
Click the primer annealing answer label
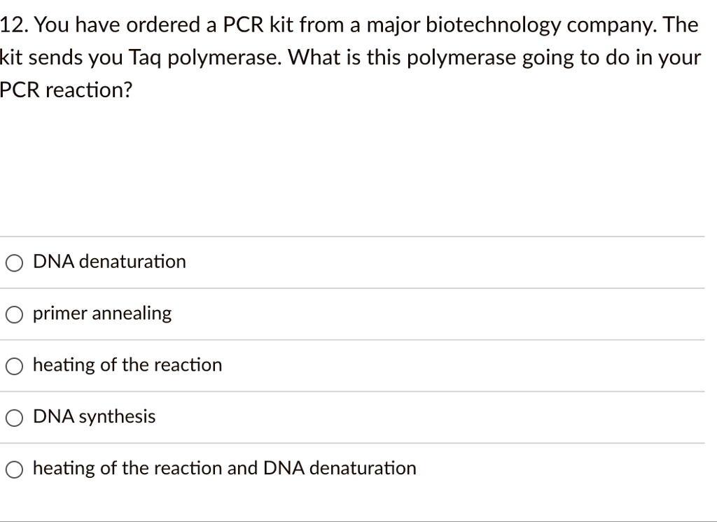tap(102, 313)
